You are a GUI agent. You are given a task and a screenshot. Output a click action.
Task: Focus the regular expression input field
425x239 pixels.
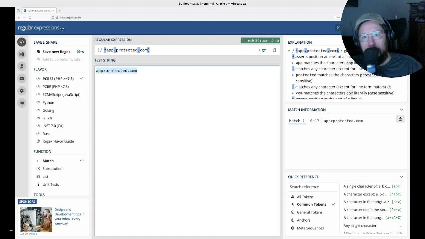coord(179,50)
